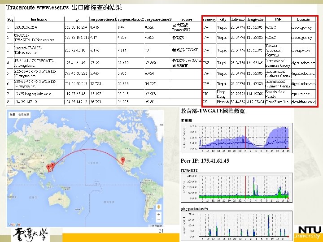Click the Peer IP: 175.41.61.45 text

pyautogui.click(x=205, y=161)
